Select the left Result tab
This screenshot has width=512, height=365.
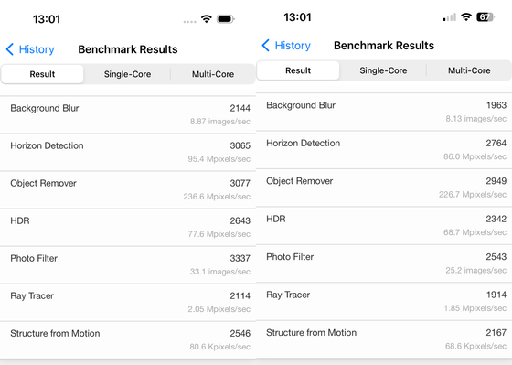pos(42,74)
